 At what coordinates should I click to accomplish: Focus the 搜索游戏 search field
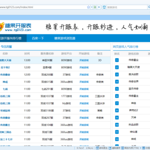127,7
